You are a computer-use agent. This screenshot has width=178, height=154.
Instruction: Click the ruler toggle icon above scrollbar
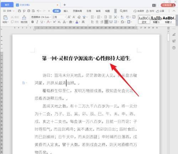coord(168,28)
